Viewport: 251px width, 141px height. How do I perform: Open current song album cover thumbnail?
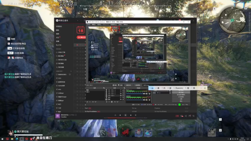pos(58,116)
